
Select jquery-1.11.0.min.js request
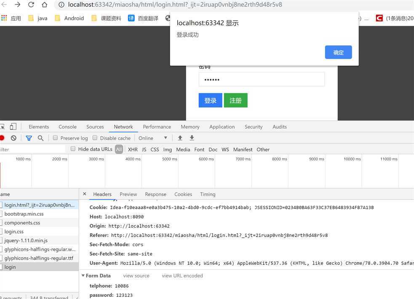click(x=39, y=240)
